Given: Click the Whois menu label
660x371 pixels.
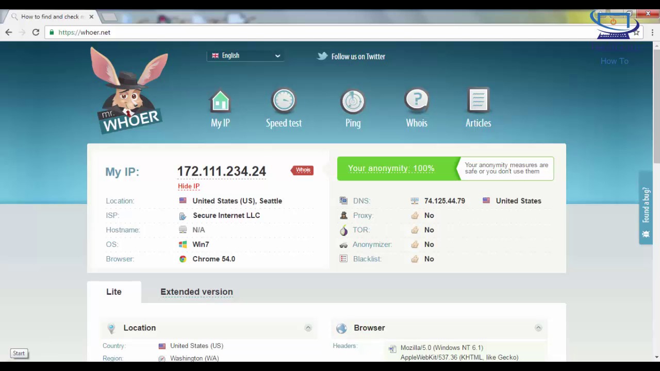Looking at the screenshot, I should 417,123.
